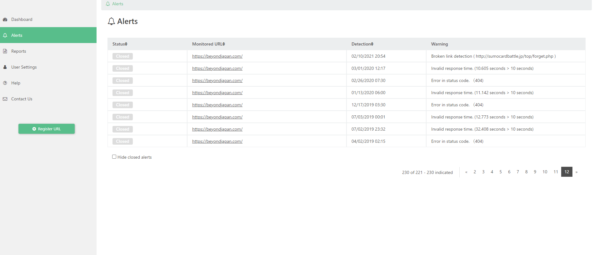
Task: Click the Alerts bell icon in sidebar
Action: (5, 35)
